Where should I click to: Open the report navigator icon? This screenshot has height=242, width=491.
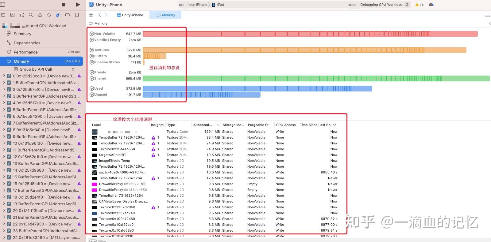(77, 15)
